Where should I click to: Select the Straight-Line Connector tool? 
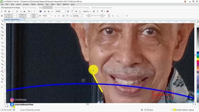click(x=2, y=60)
